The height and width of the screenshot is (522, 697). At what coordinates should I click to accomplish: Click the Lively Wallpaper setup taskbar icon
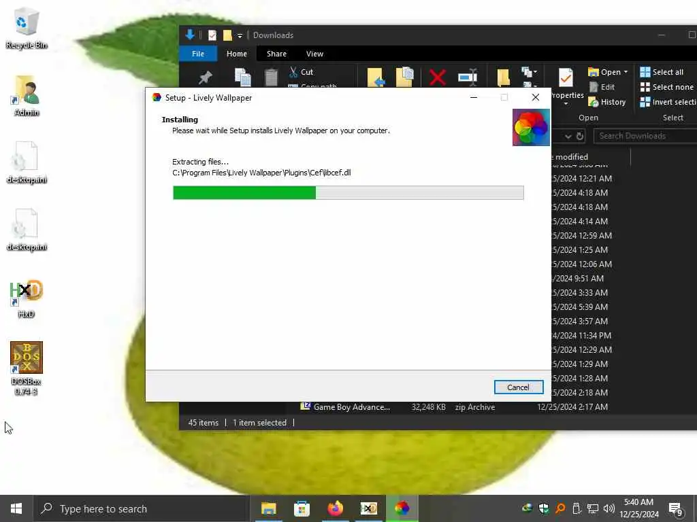(402, 508)
